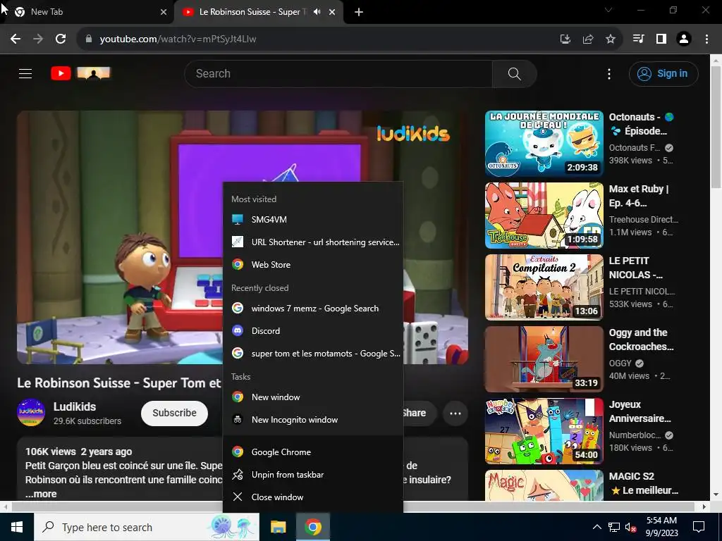This screenshot has width=722, height=541.
Task: Bookmark this tab with the star icon
Action: pos(611,39)
